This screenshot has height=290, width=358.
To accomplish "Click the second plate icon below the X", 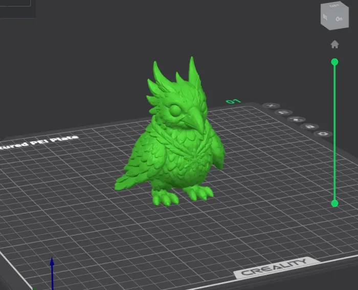I will (x=284, y=112).
